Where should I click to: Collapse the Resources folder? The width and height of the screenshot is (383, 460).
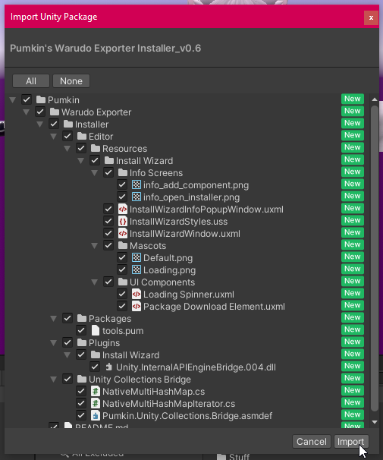pos(67,149)
